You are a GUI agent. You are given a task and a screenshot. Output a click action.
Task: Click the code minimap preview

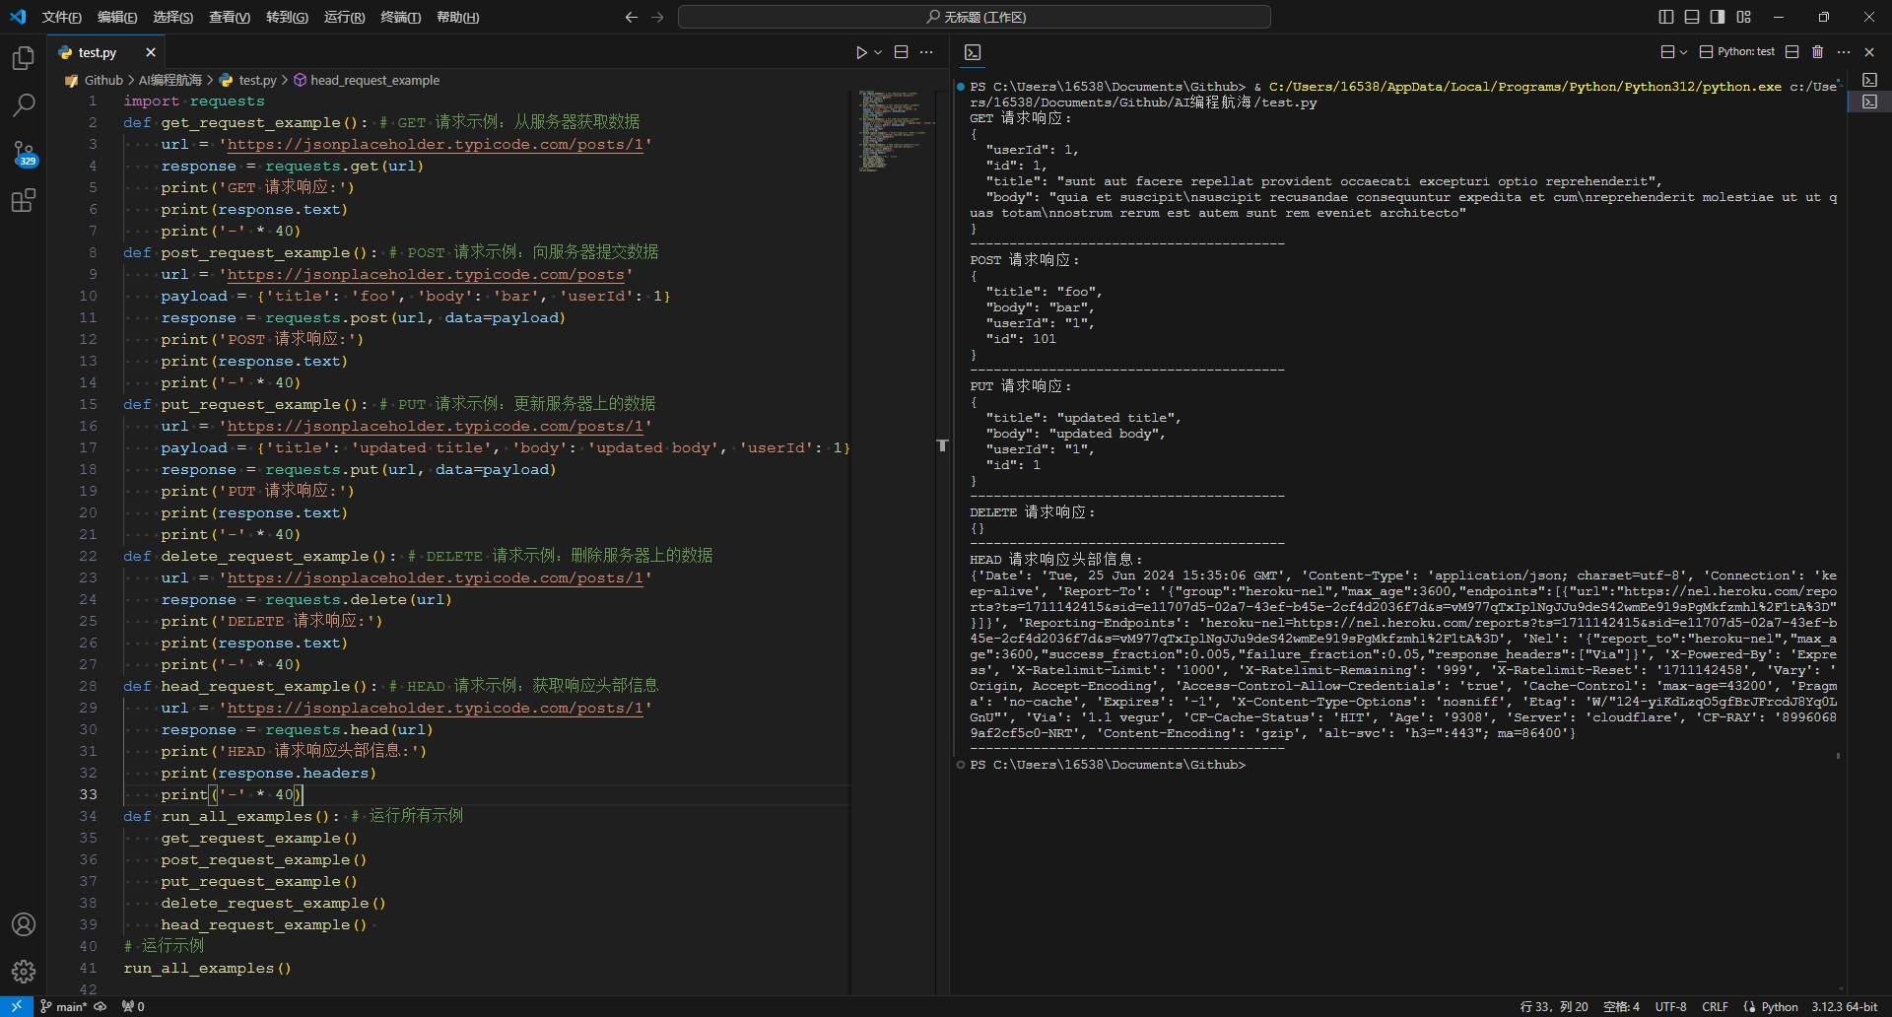pyautogui.click(x=892, y=131)
